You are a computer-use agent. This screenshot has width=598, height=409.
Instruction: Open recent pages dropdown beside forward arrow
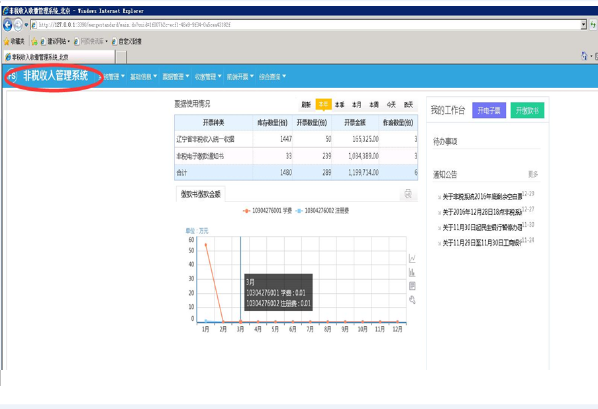26,25
